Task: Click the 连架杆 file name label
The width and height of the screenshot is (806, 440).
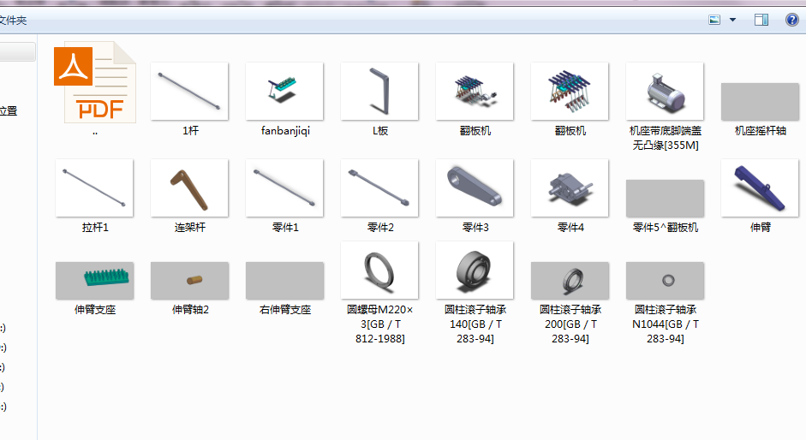Action: click(x=190, y=228)
